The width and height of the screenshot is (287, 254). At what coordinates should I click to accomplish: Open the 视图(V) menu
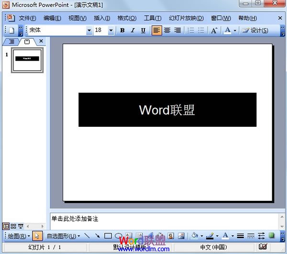77,18
